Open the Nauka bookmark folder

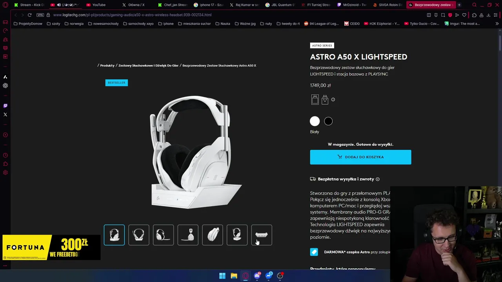pyautogui.click(x=223, y=23)
